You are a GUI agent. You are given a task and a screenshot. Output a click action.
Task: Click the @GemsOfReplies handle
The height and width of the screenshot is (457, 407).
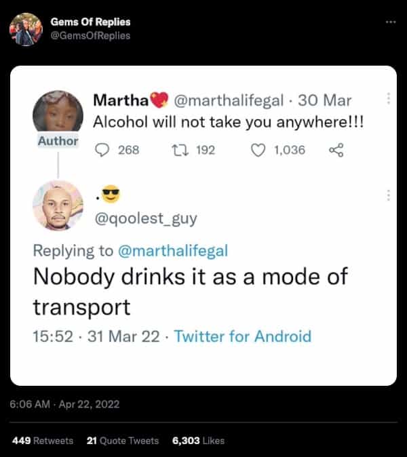[90, 35]
